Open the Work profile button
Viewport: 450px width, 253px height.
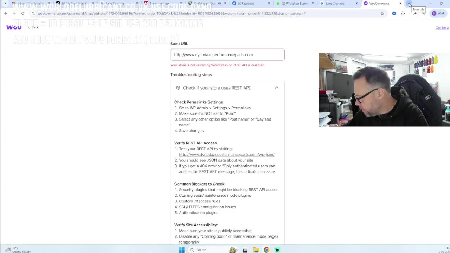coord(438,13)
